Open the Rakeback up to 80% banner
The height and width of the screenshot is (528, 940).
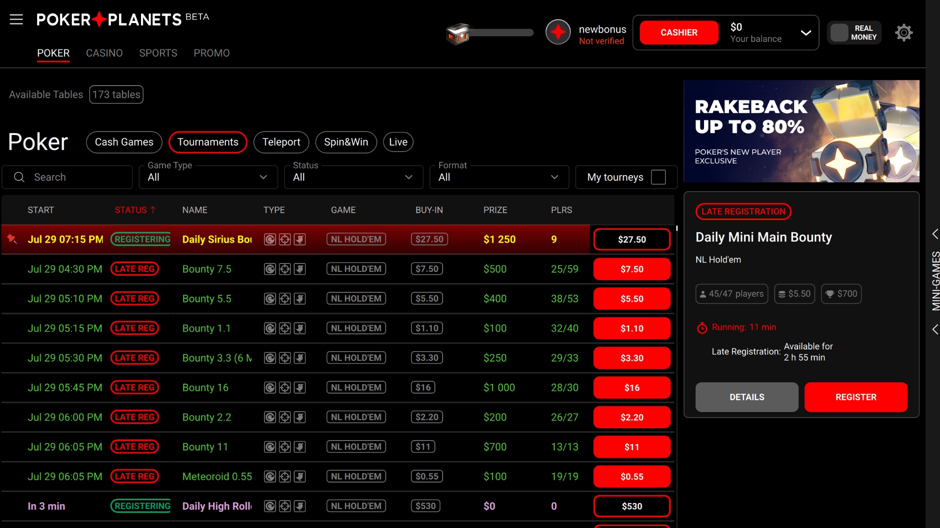(801, 131)
